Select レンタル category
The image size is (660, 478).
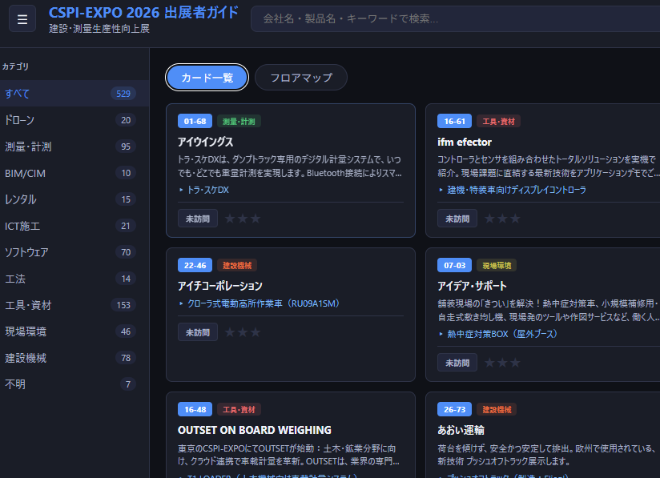[x=74, y=199]
